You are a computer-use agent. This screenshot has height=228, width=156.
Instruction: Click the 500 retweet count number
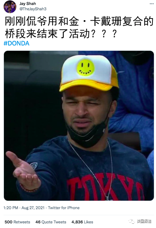pyautogui.click(x=9, y=222)
